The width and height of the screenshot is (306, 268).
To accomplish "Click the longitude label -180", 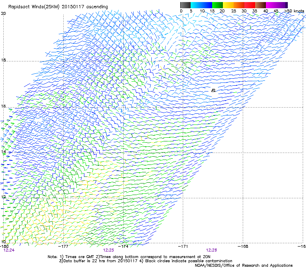I will (4, 247).
